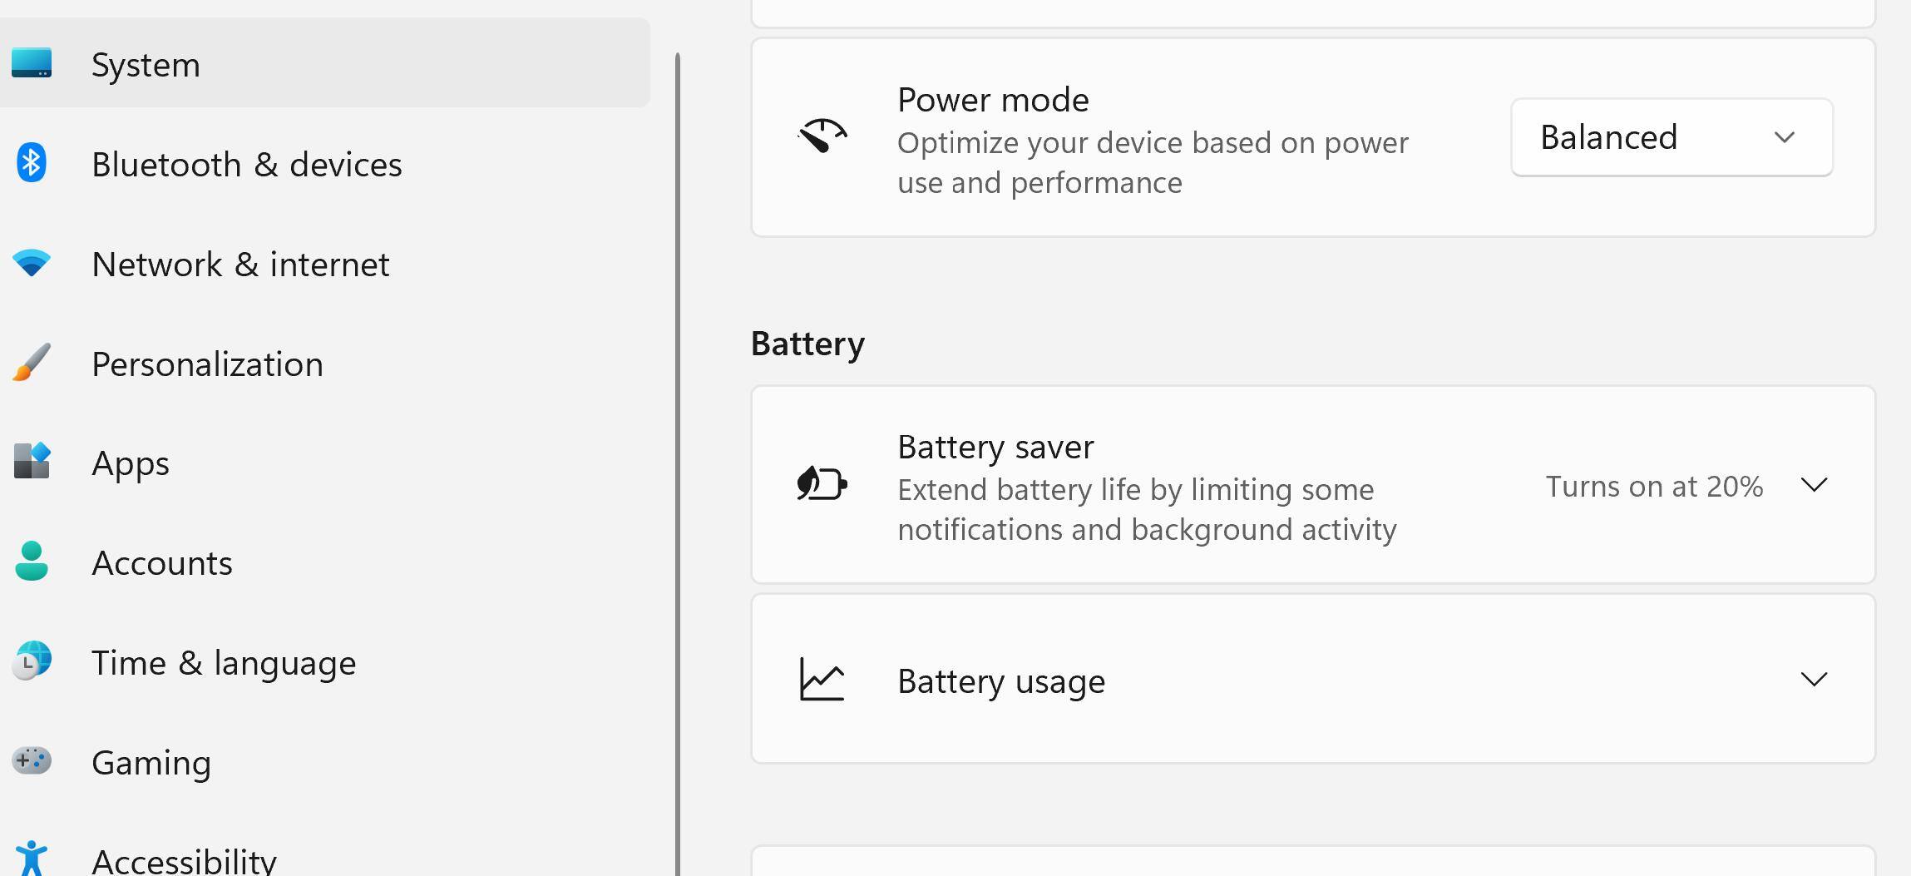The width and height of the screenshot is (1911, 876).
Task: Open Bluetooth & devices settings
Action: point(246,165)
